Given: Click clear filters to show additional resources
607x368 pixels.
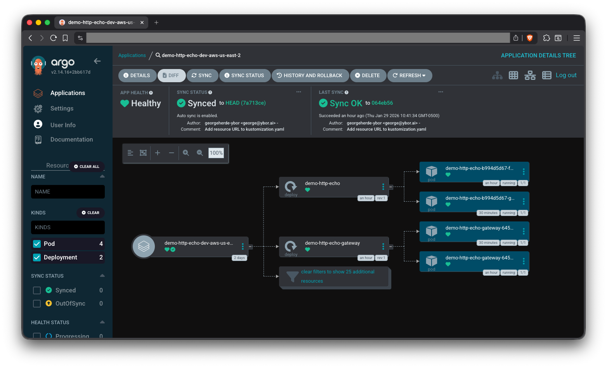Looking at the screenshot, I should click(x=337, y=276).
